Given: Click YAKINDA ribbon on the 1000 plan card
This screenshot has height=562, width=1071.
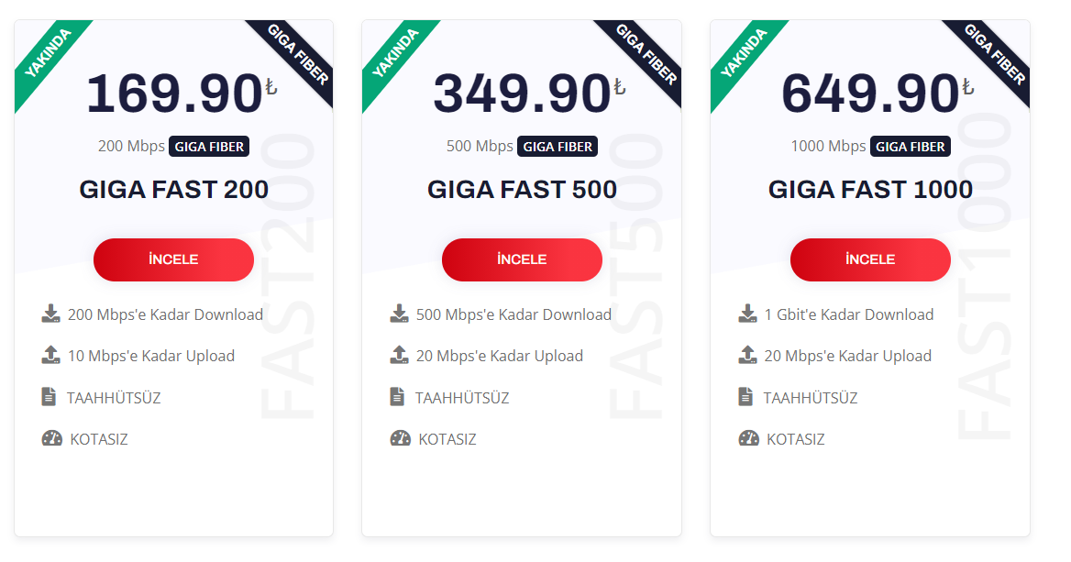Looking at the screenshot, I should [745, 53].
